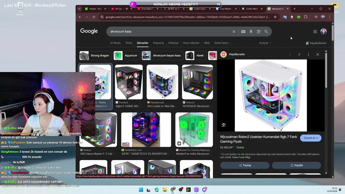Click the Kaydet save button
This screenshot has width=345, height=194.
(x=296, y=165)
